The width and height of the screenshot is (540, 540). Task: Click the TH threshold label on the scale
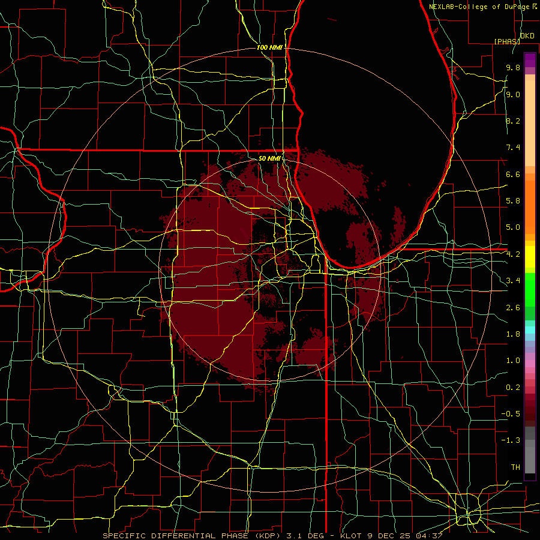tap(515, 467)
